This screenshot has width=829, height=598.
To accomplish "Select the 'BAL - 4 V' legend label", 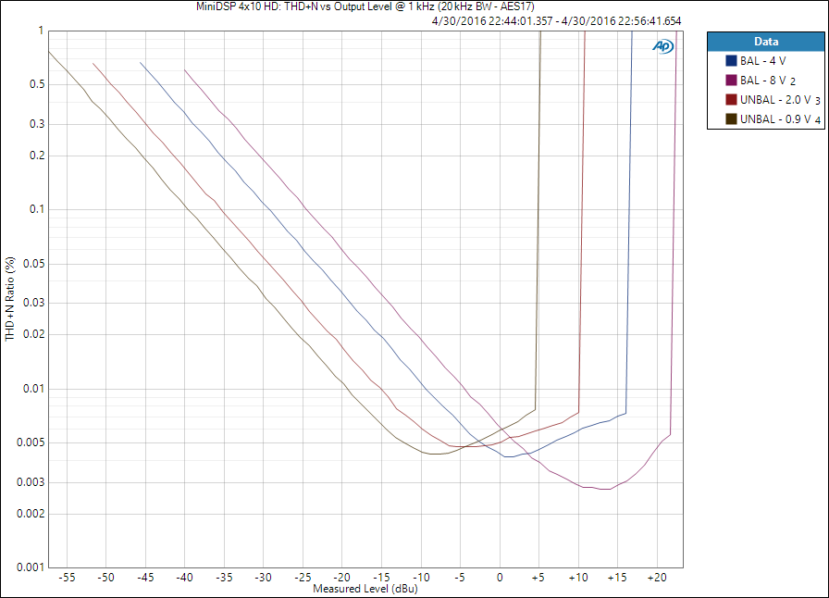I will click(763, 61).
